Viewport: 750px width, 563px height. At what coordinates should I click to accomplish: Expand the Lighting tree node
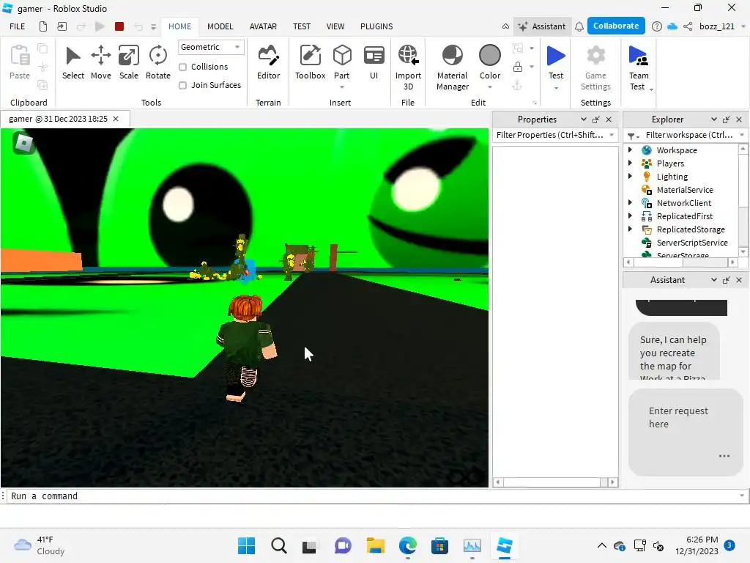[630, 176]
